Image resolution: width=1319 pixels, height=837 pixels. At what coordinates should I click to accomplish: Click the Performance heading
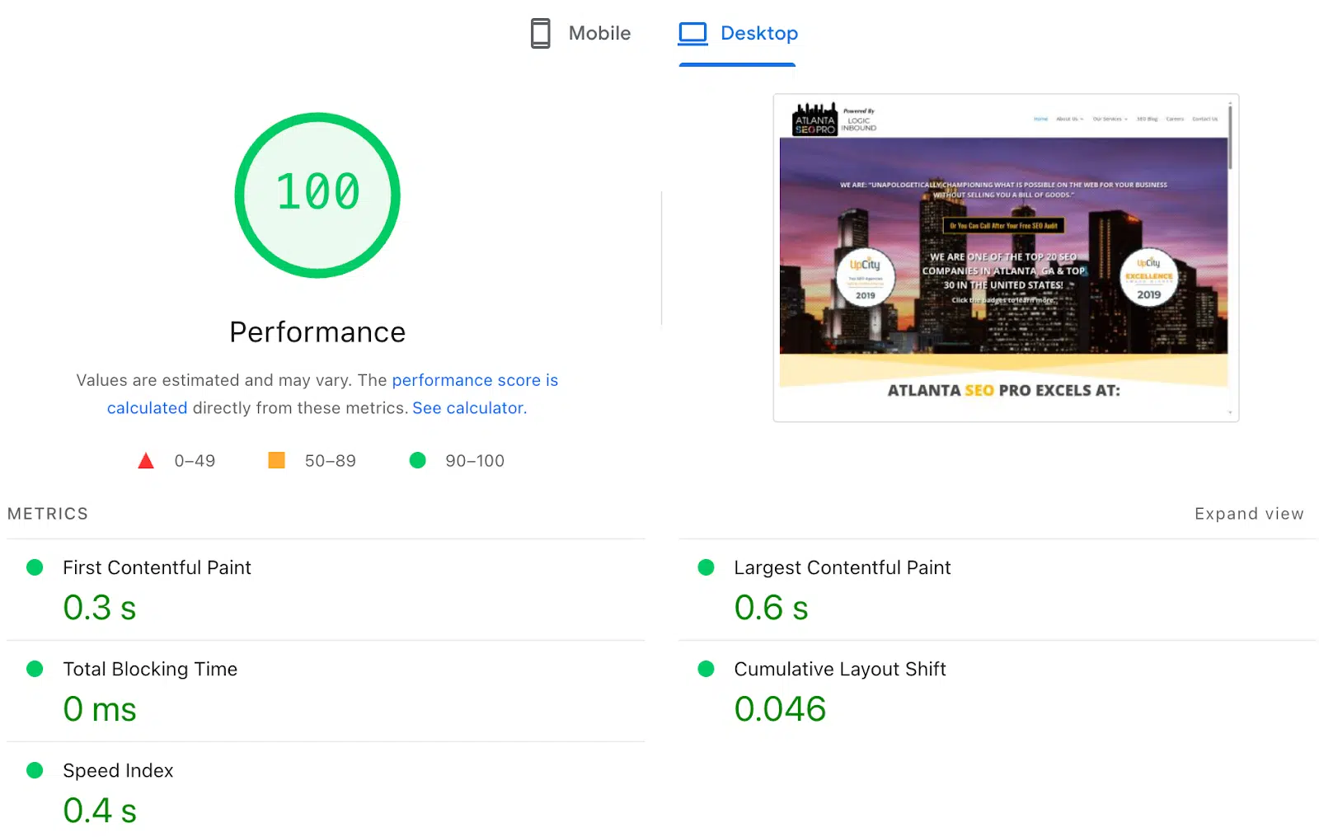[317, 332]
